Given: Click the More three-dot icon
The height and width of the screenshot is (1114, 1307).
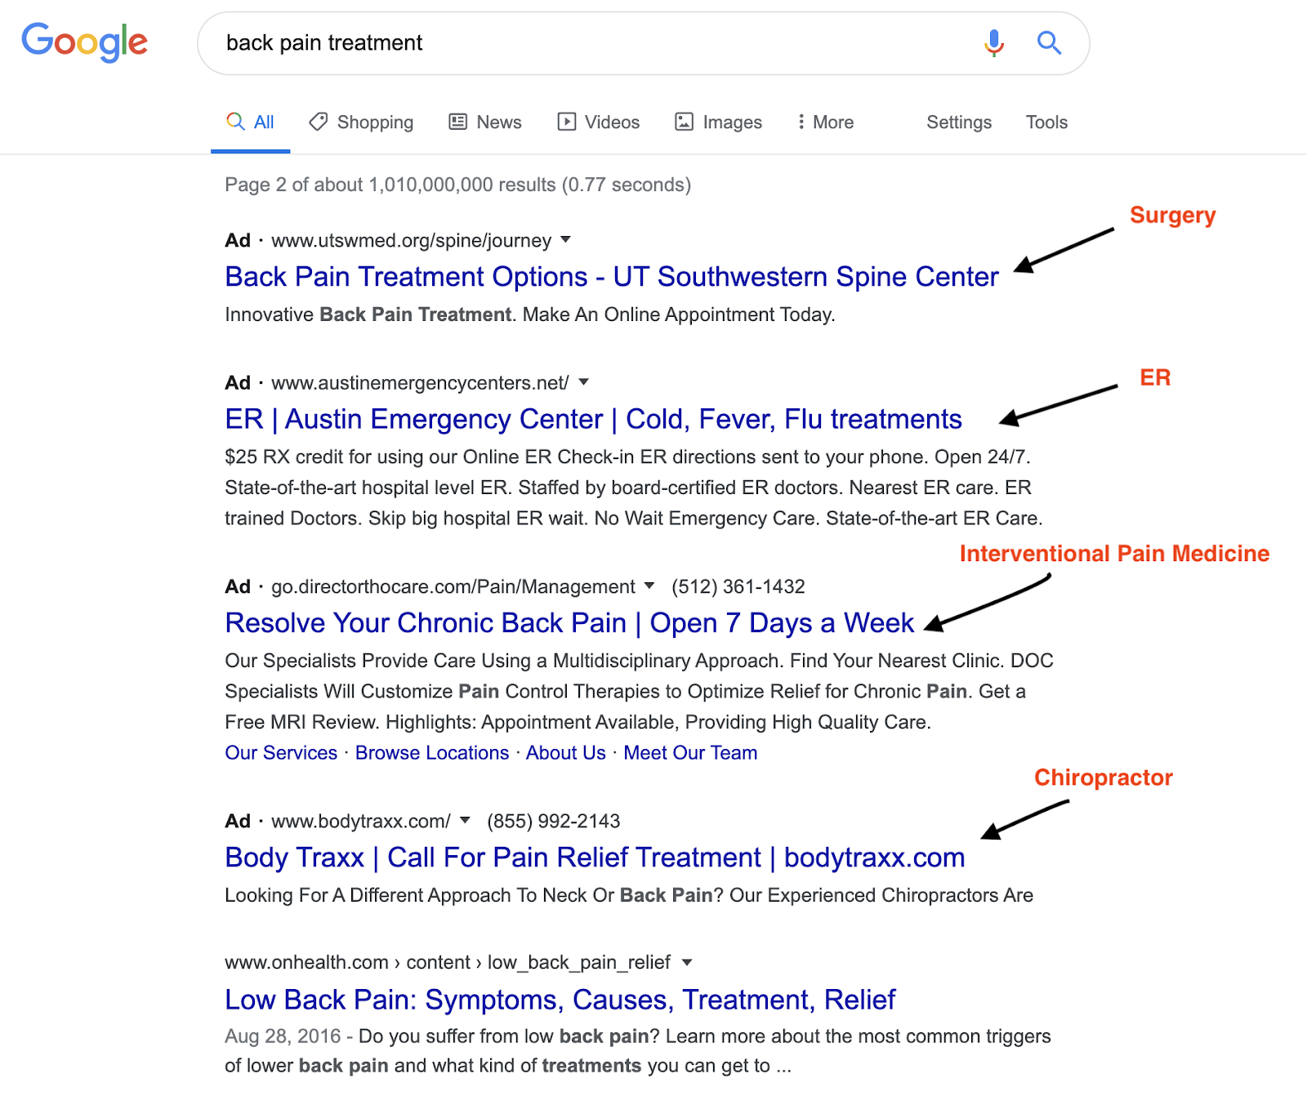Looking at the screenshot, I should click(801, 122).
